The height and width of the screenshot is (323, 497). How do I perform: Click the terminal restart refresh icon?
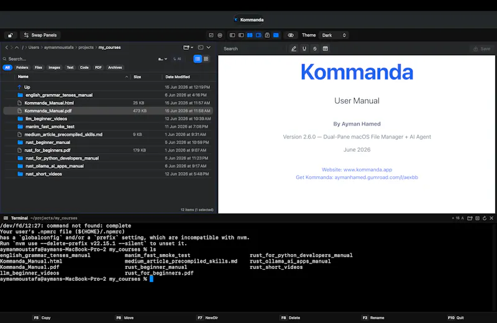coord(485,218)
